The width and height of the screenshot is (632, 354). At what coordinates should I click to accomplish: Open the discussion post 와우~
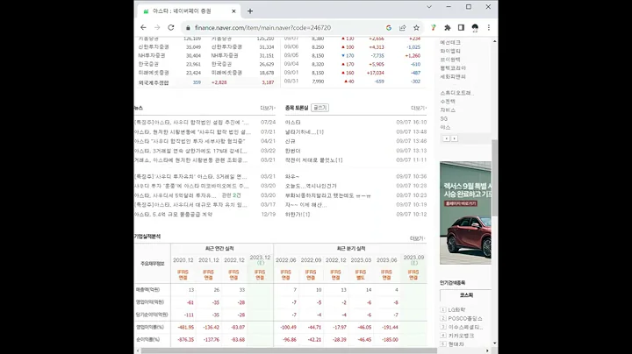(x=292, y=177)
